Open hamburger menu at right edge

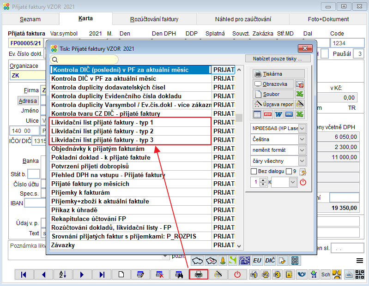[x=360, y=261]
